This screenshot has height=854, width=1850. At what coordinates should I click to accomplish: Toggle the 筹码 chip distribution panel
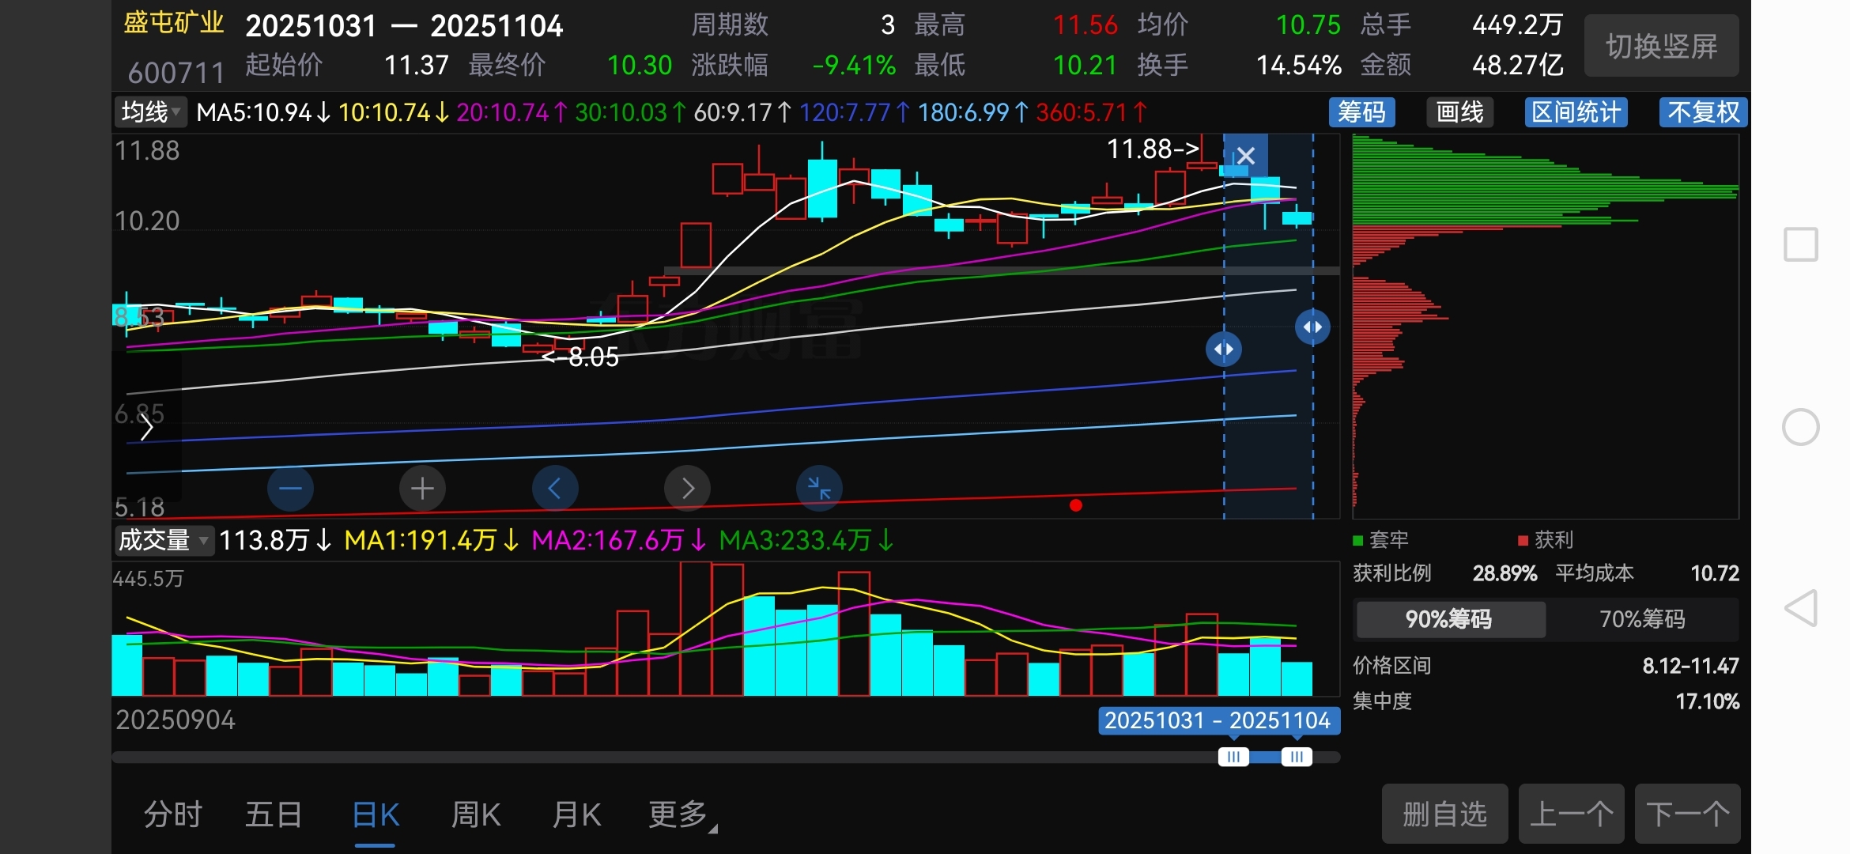[x=1361, y=112]
